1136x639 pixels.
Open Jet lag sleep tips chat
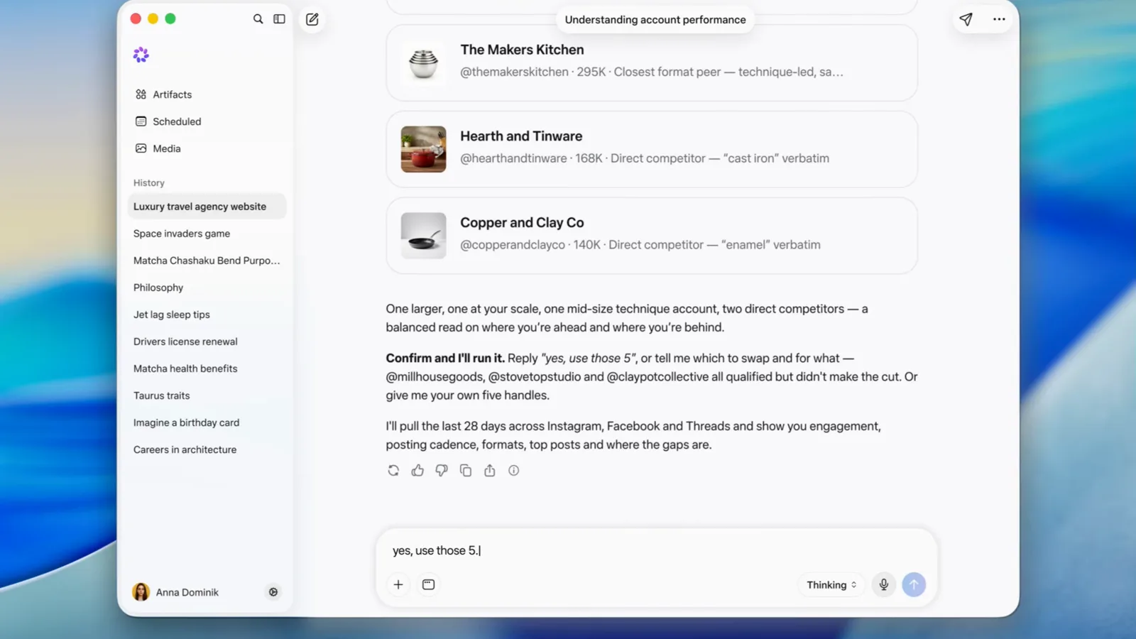coord(207,315)
